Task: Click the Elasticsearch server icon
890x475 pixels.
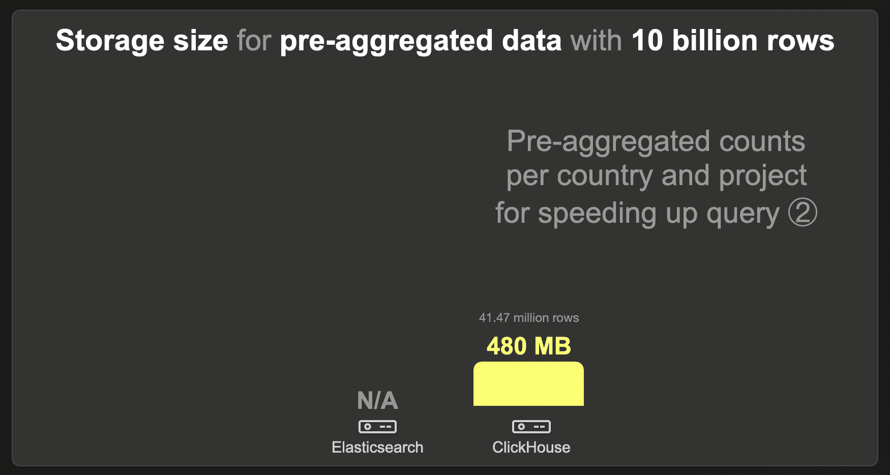Action: coord(377,426)
